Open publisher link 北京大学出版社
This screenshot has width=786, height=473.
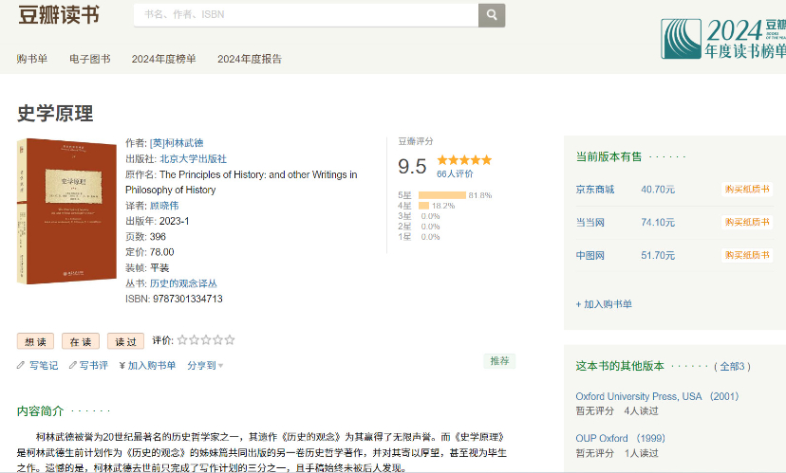coord(193,158)
